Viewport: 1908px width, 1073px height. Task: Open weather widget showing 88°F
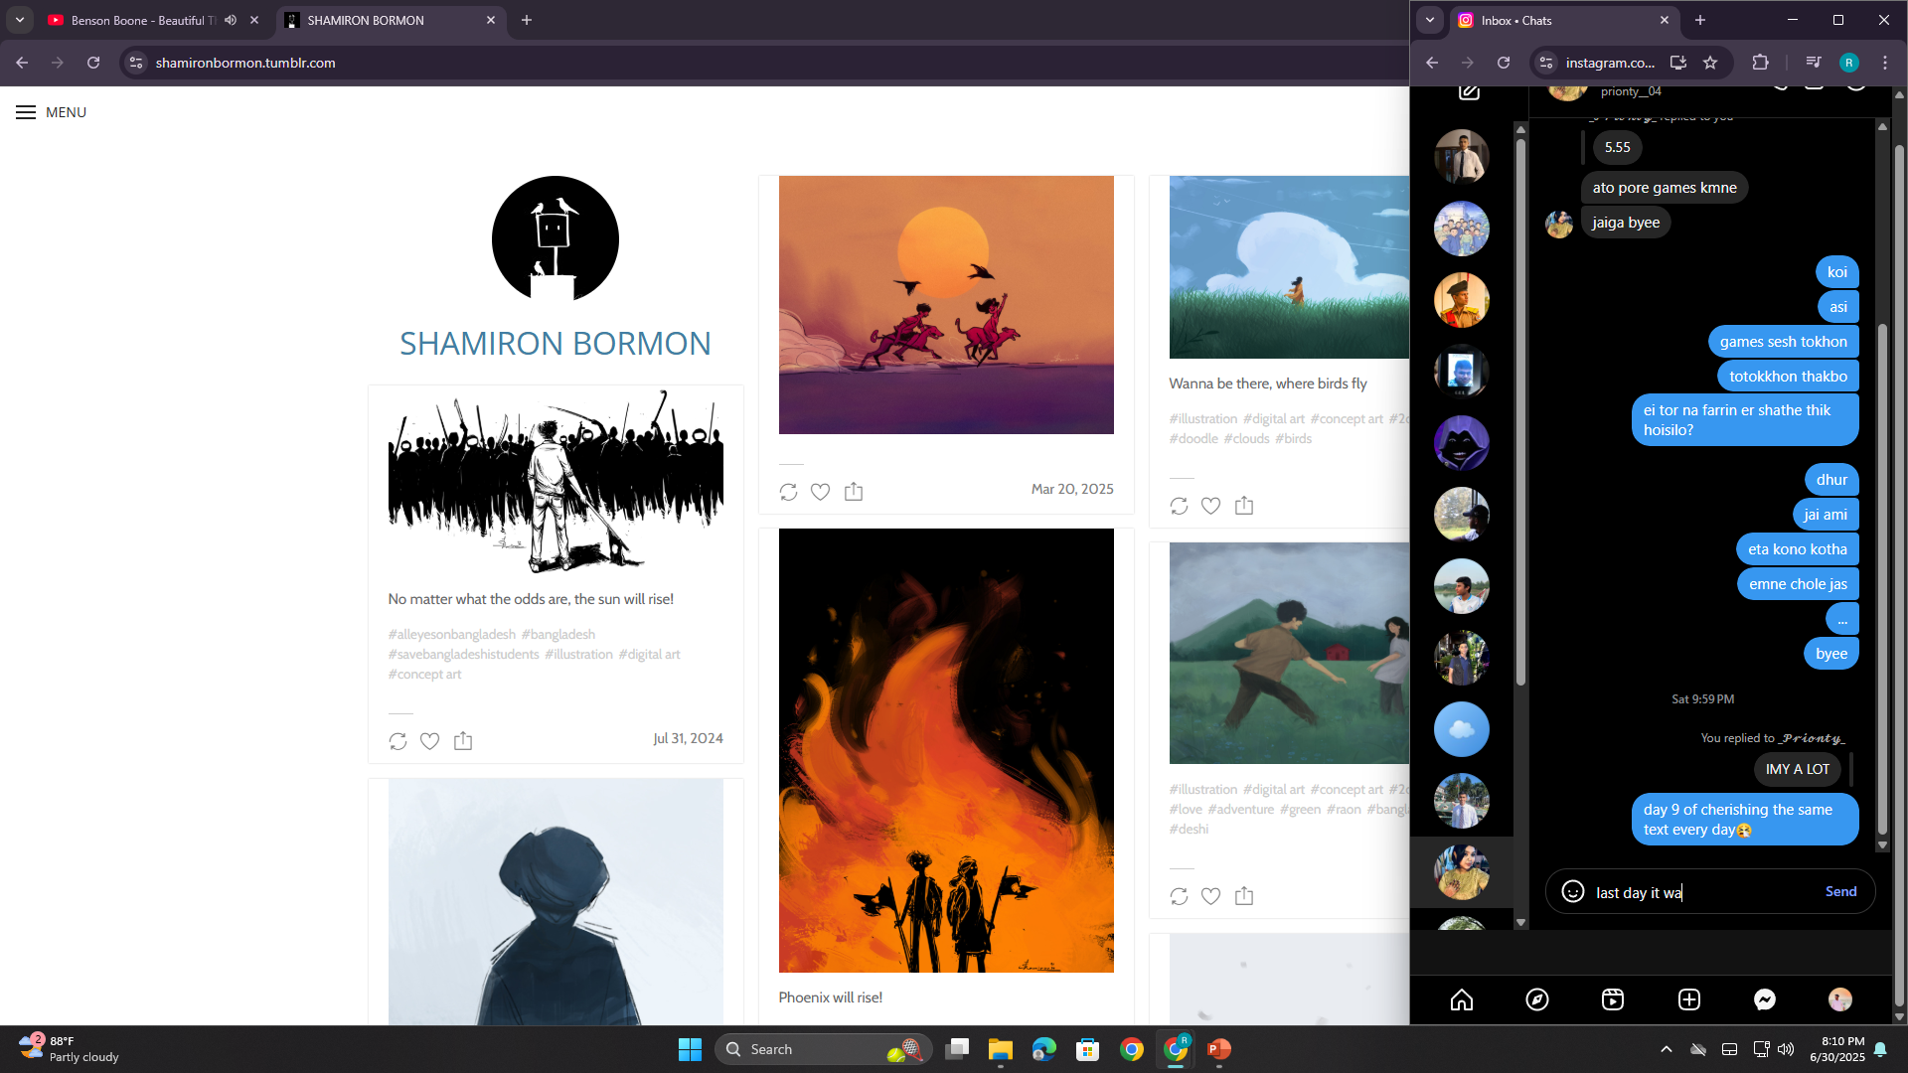[x=68, y=1049]
